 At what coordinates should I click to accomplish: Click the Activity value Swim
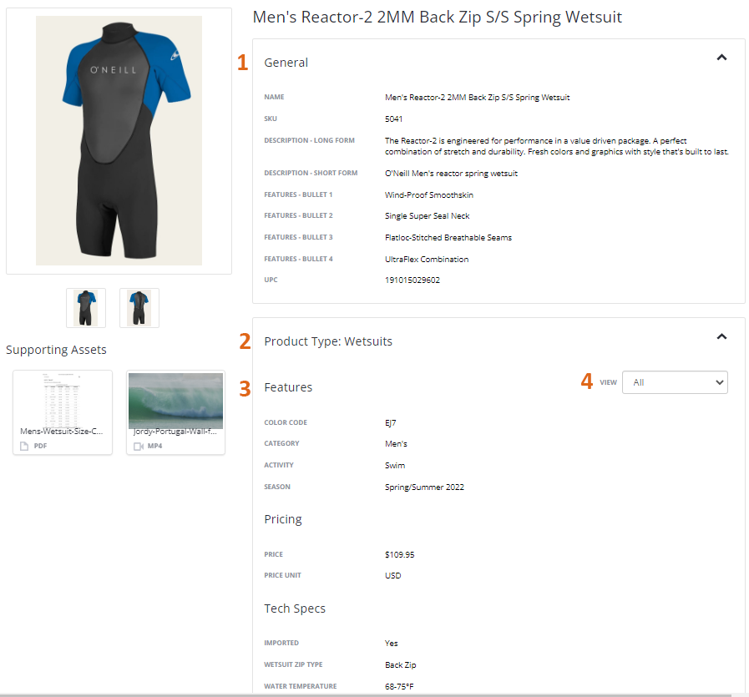tap(395, 466)
